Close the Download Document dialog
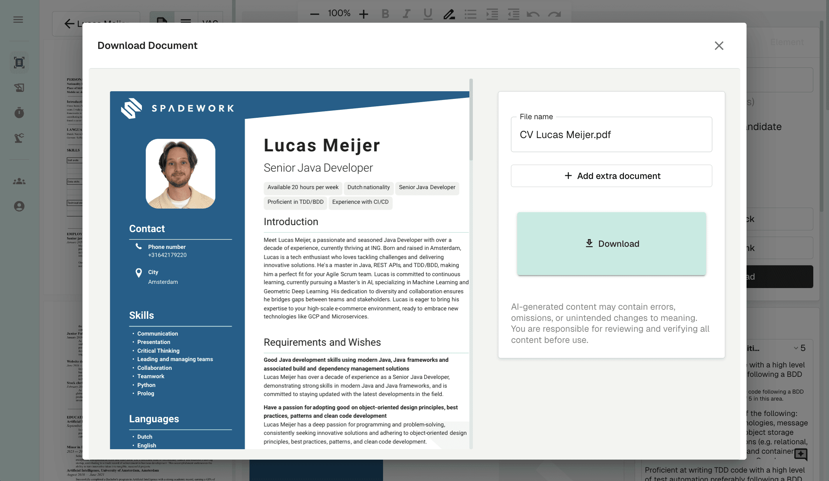 click(x=719, y=45)
